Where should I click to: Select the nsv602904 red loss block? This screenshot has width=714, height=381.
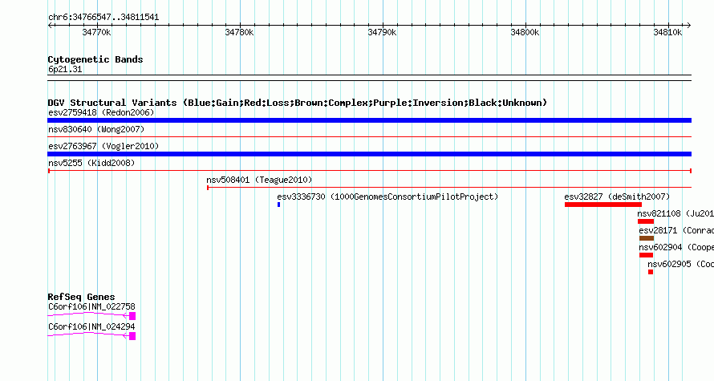[646, 255]
